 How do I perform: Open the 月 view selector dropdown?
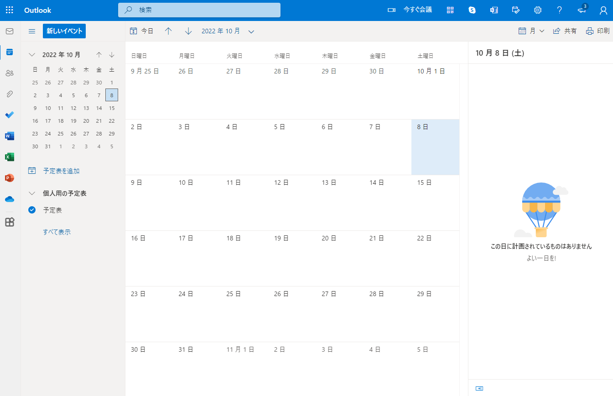532,31
